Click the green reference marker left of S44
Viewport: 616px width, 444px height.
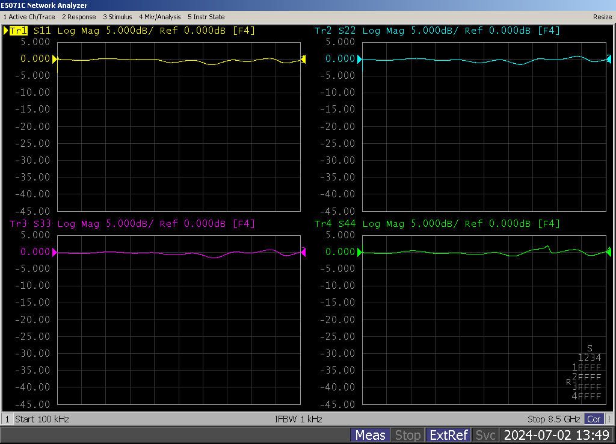(360, 253)
